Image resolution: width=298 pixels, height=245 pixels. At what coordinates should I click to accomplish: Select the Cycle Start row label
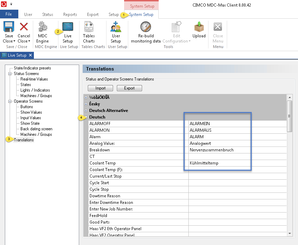coord(99,183)
